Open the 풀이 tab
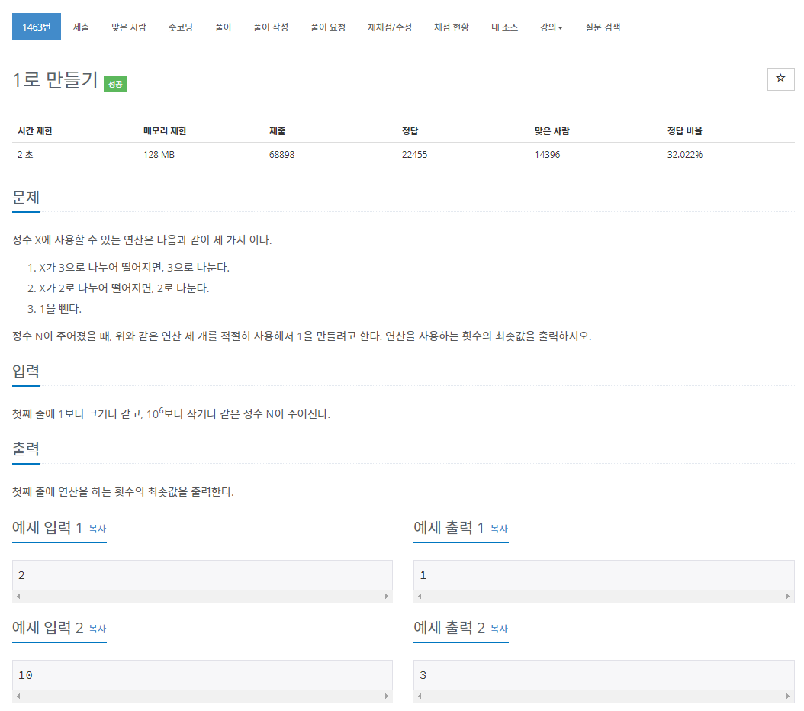804x711 pixels. pyautogui.click(x=223, y=27)
